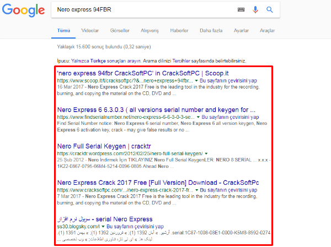Open Nero Express Crack 2017 Free result
331x247 pixels.
(x=158, y=183)
